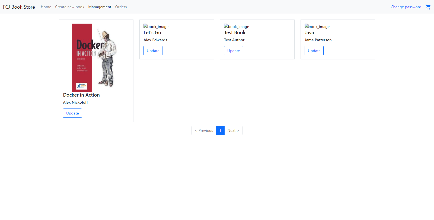Update the Java book

click(x=314, y=51)
